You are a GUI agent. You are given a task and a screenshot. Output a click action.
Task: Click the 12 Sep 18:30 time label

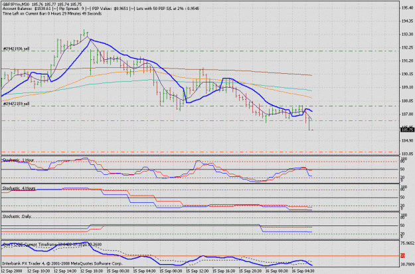tap(92, 271)
